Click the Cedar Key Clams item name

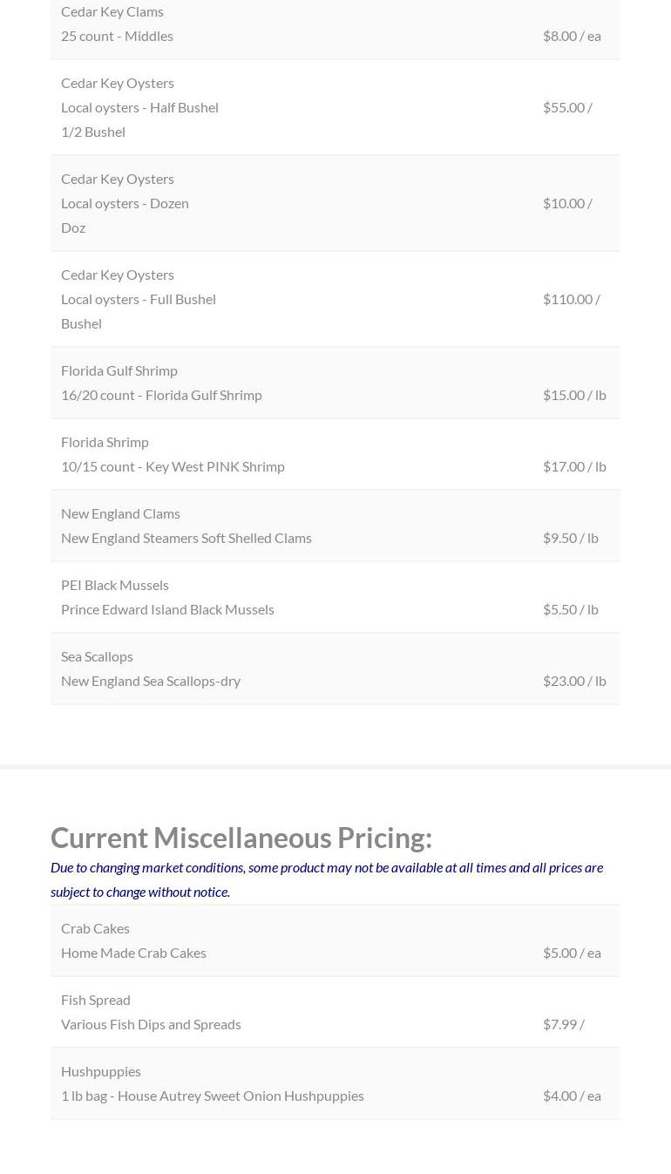point(112,11)
